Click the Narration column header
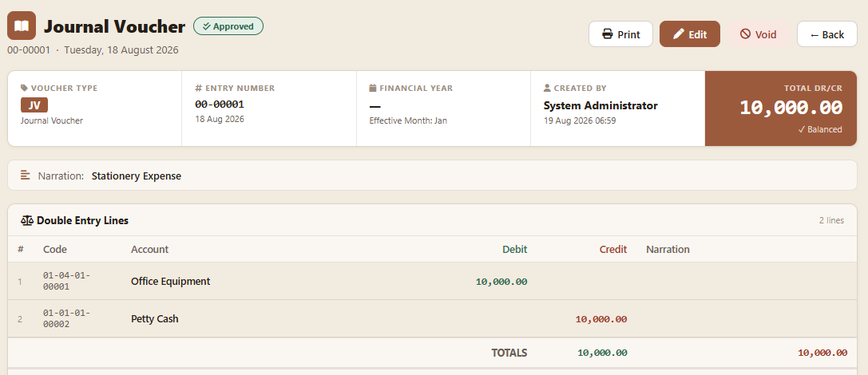 click(x=668, y=250)
